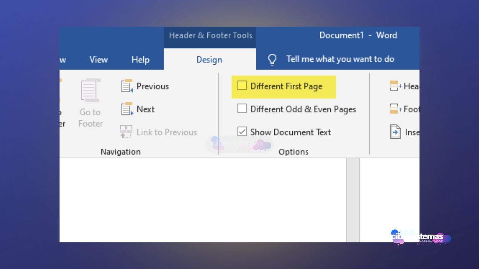Viewport: 479px width, 269px height.
Task: Click the Next button text
Action: tap(146, 109)
